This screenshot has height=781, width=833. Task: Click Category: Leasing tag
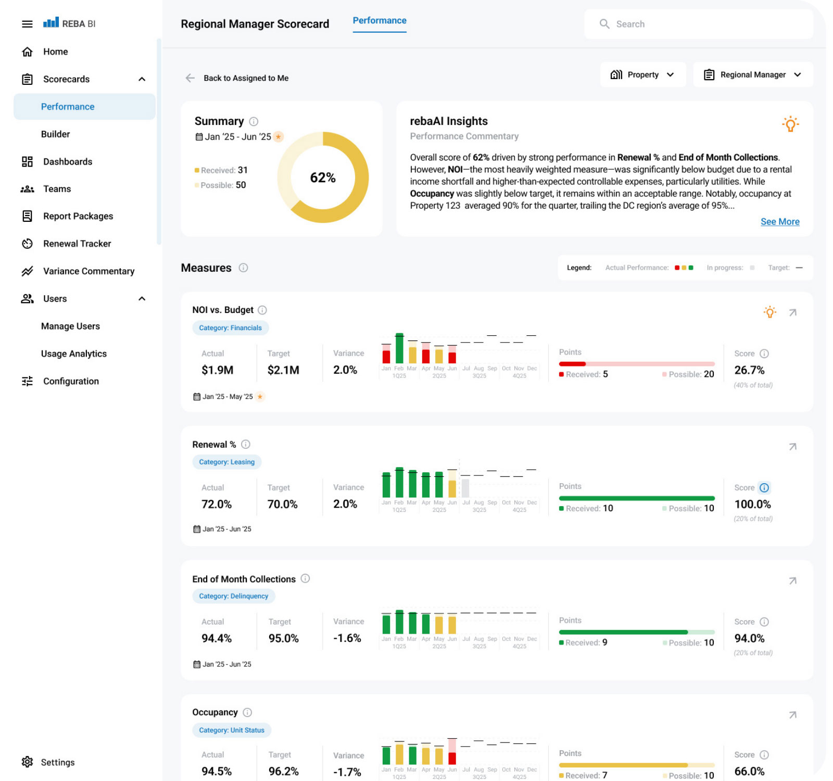227,462
